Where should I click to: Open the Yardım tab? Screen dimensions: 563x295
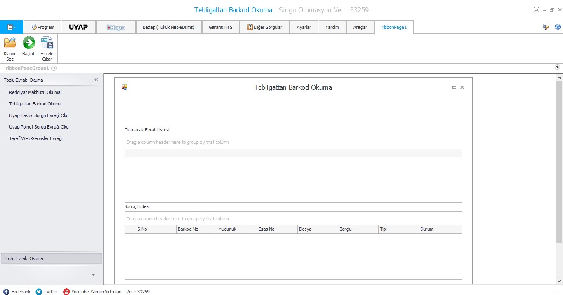pyautogui.click(x=332, y=27)
